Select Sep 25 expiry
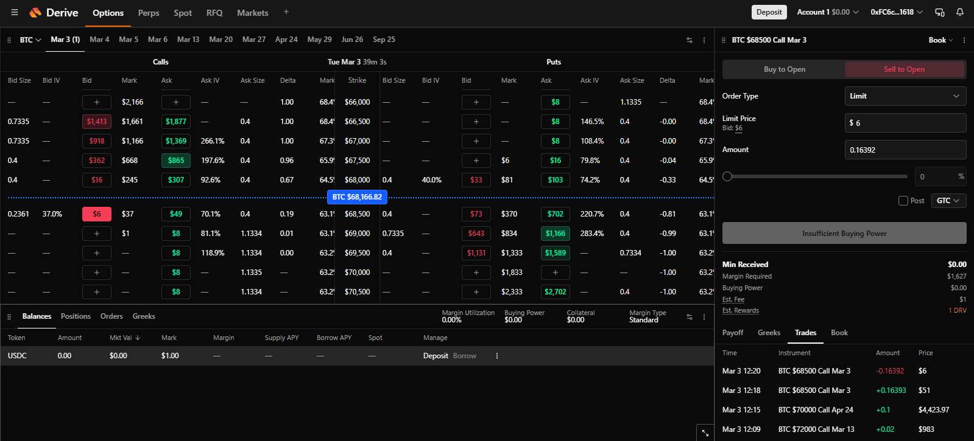This screenshot has height=441, width=974. click(x=384, y=40)
